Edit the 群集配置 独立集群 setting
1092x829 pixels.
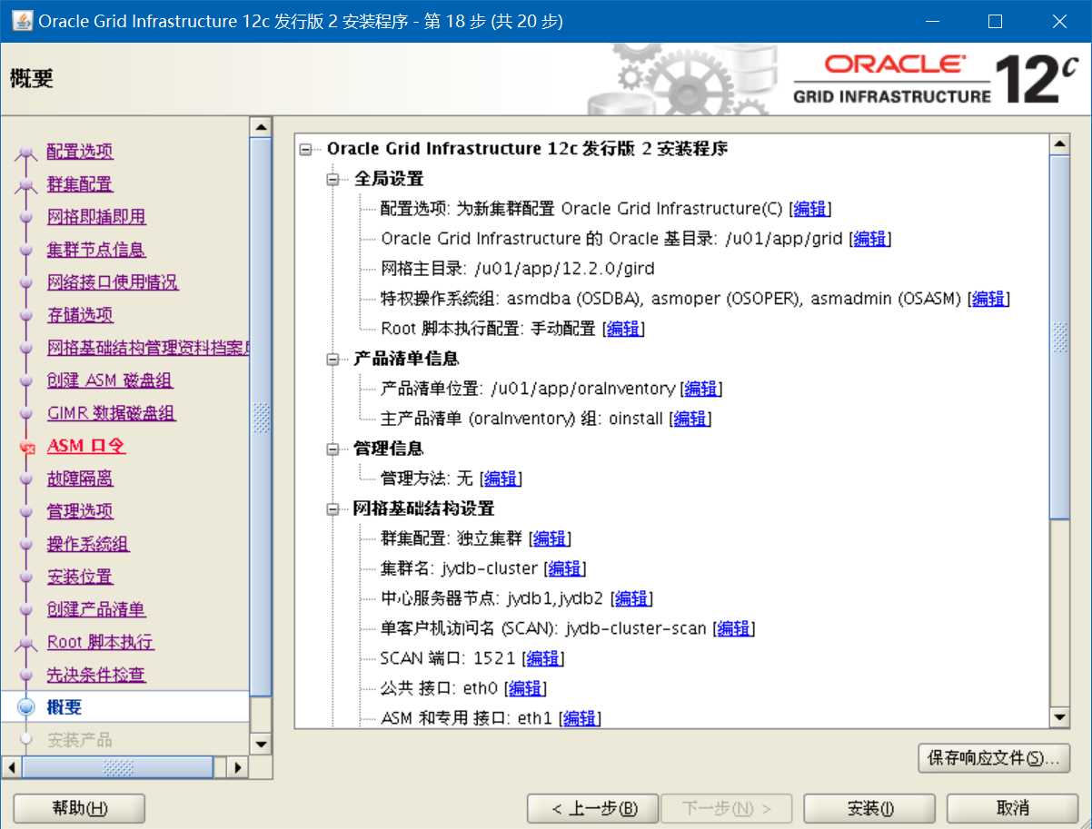tap(550, 538)
